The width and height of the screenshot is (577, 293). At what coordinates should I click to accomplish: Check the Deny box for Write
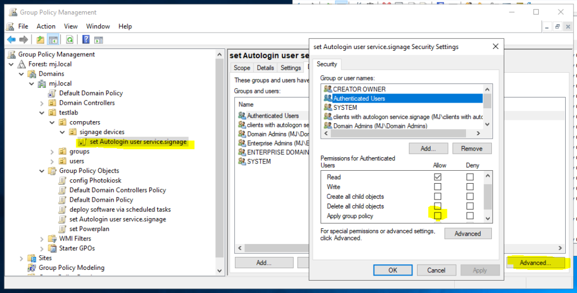[x=470, y=187]
